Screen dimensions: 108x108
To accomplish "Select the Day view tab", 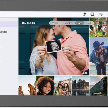I will pyautogui.click(x=80, y=23).
